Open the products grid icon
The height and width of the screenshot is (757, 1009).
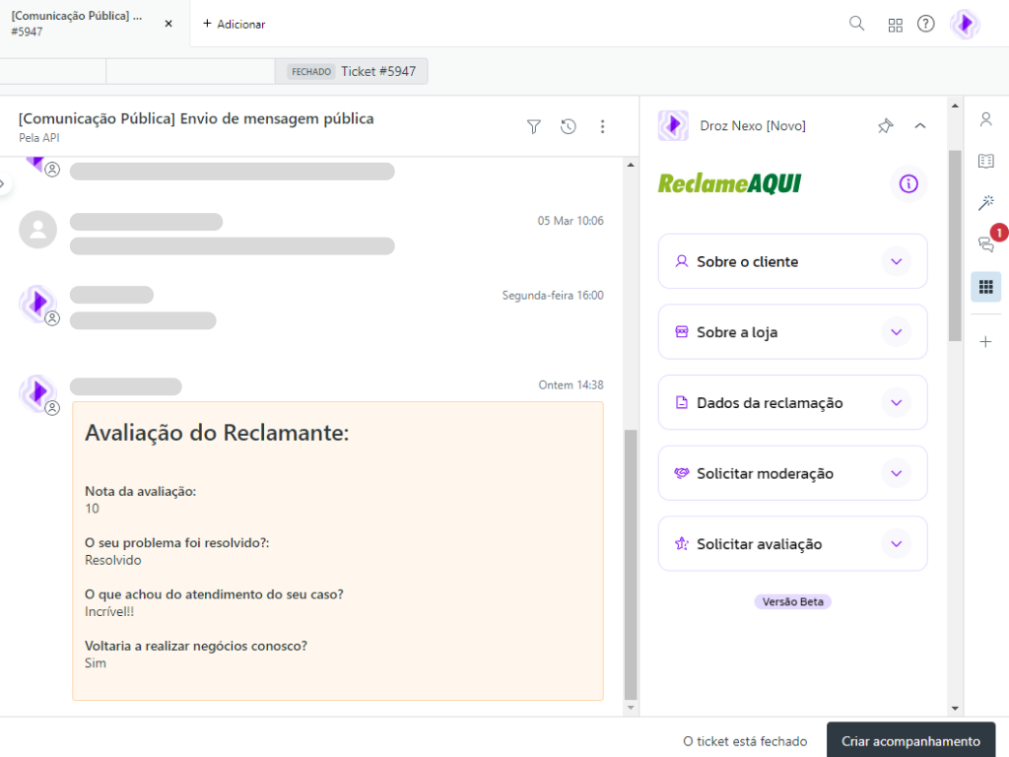click(895, 25)
